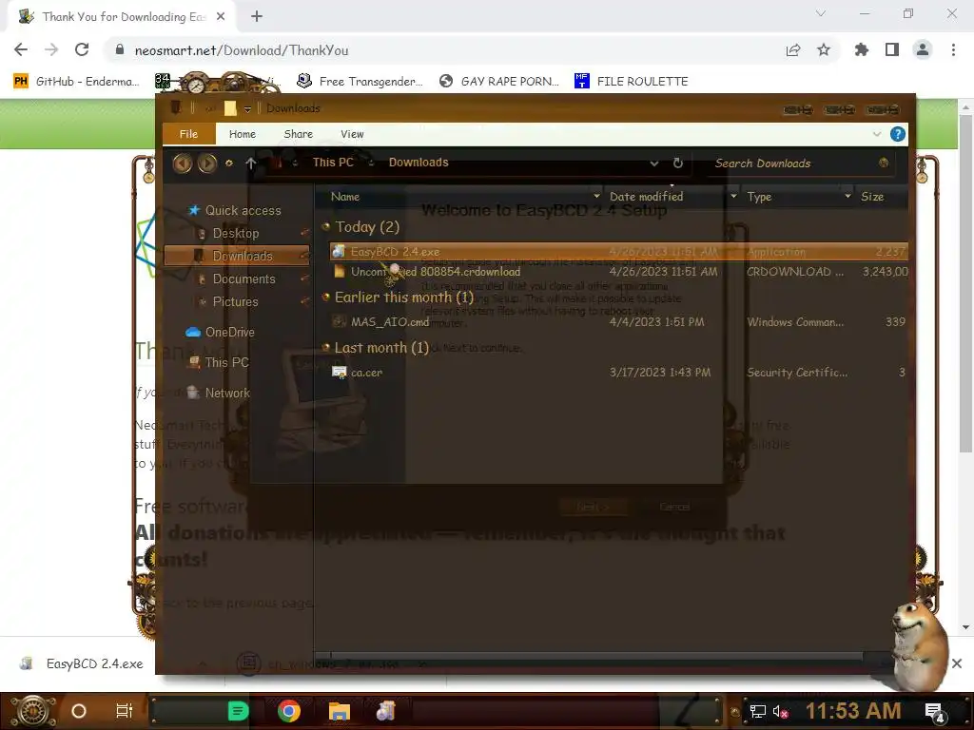View site information lock icon
Viewport: 974px width, 730px height.
[x=120, y=49]
